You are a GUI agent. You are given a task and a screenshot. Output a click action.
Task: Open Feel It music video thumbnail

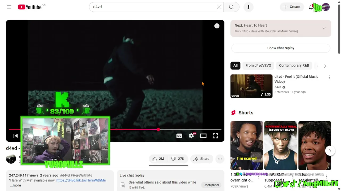[251, 86]
